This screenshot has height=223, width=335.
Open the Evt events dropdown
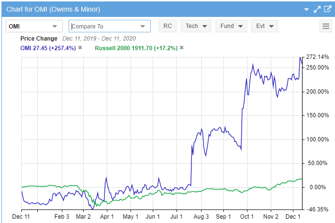pyautogui.click(x=264, y=26)
